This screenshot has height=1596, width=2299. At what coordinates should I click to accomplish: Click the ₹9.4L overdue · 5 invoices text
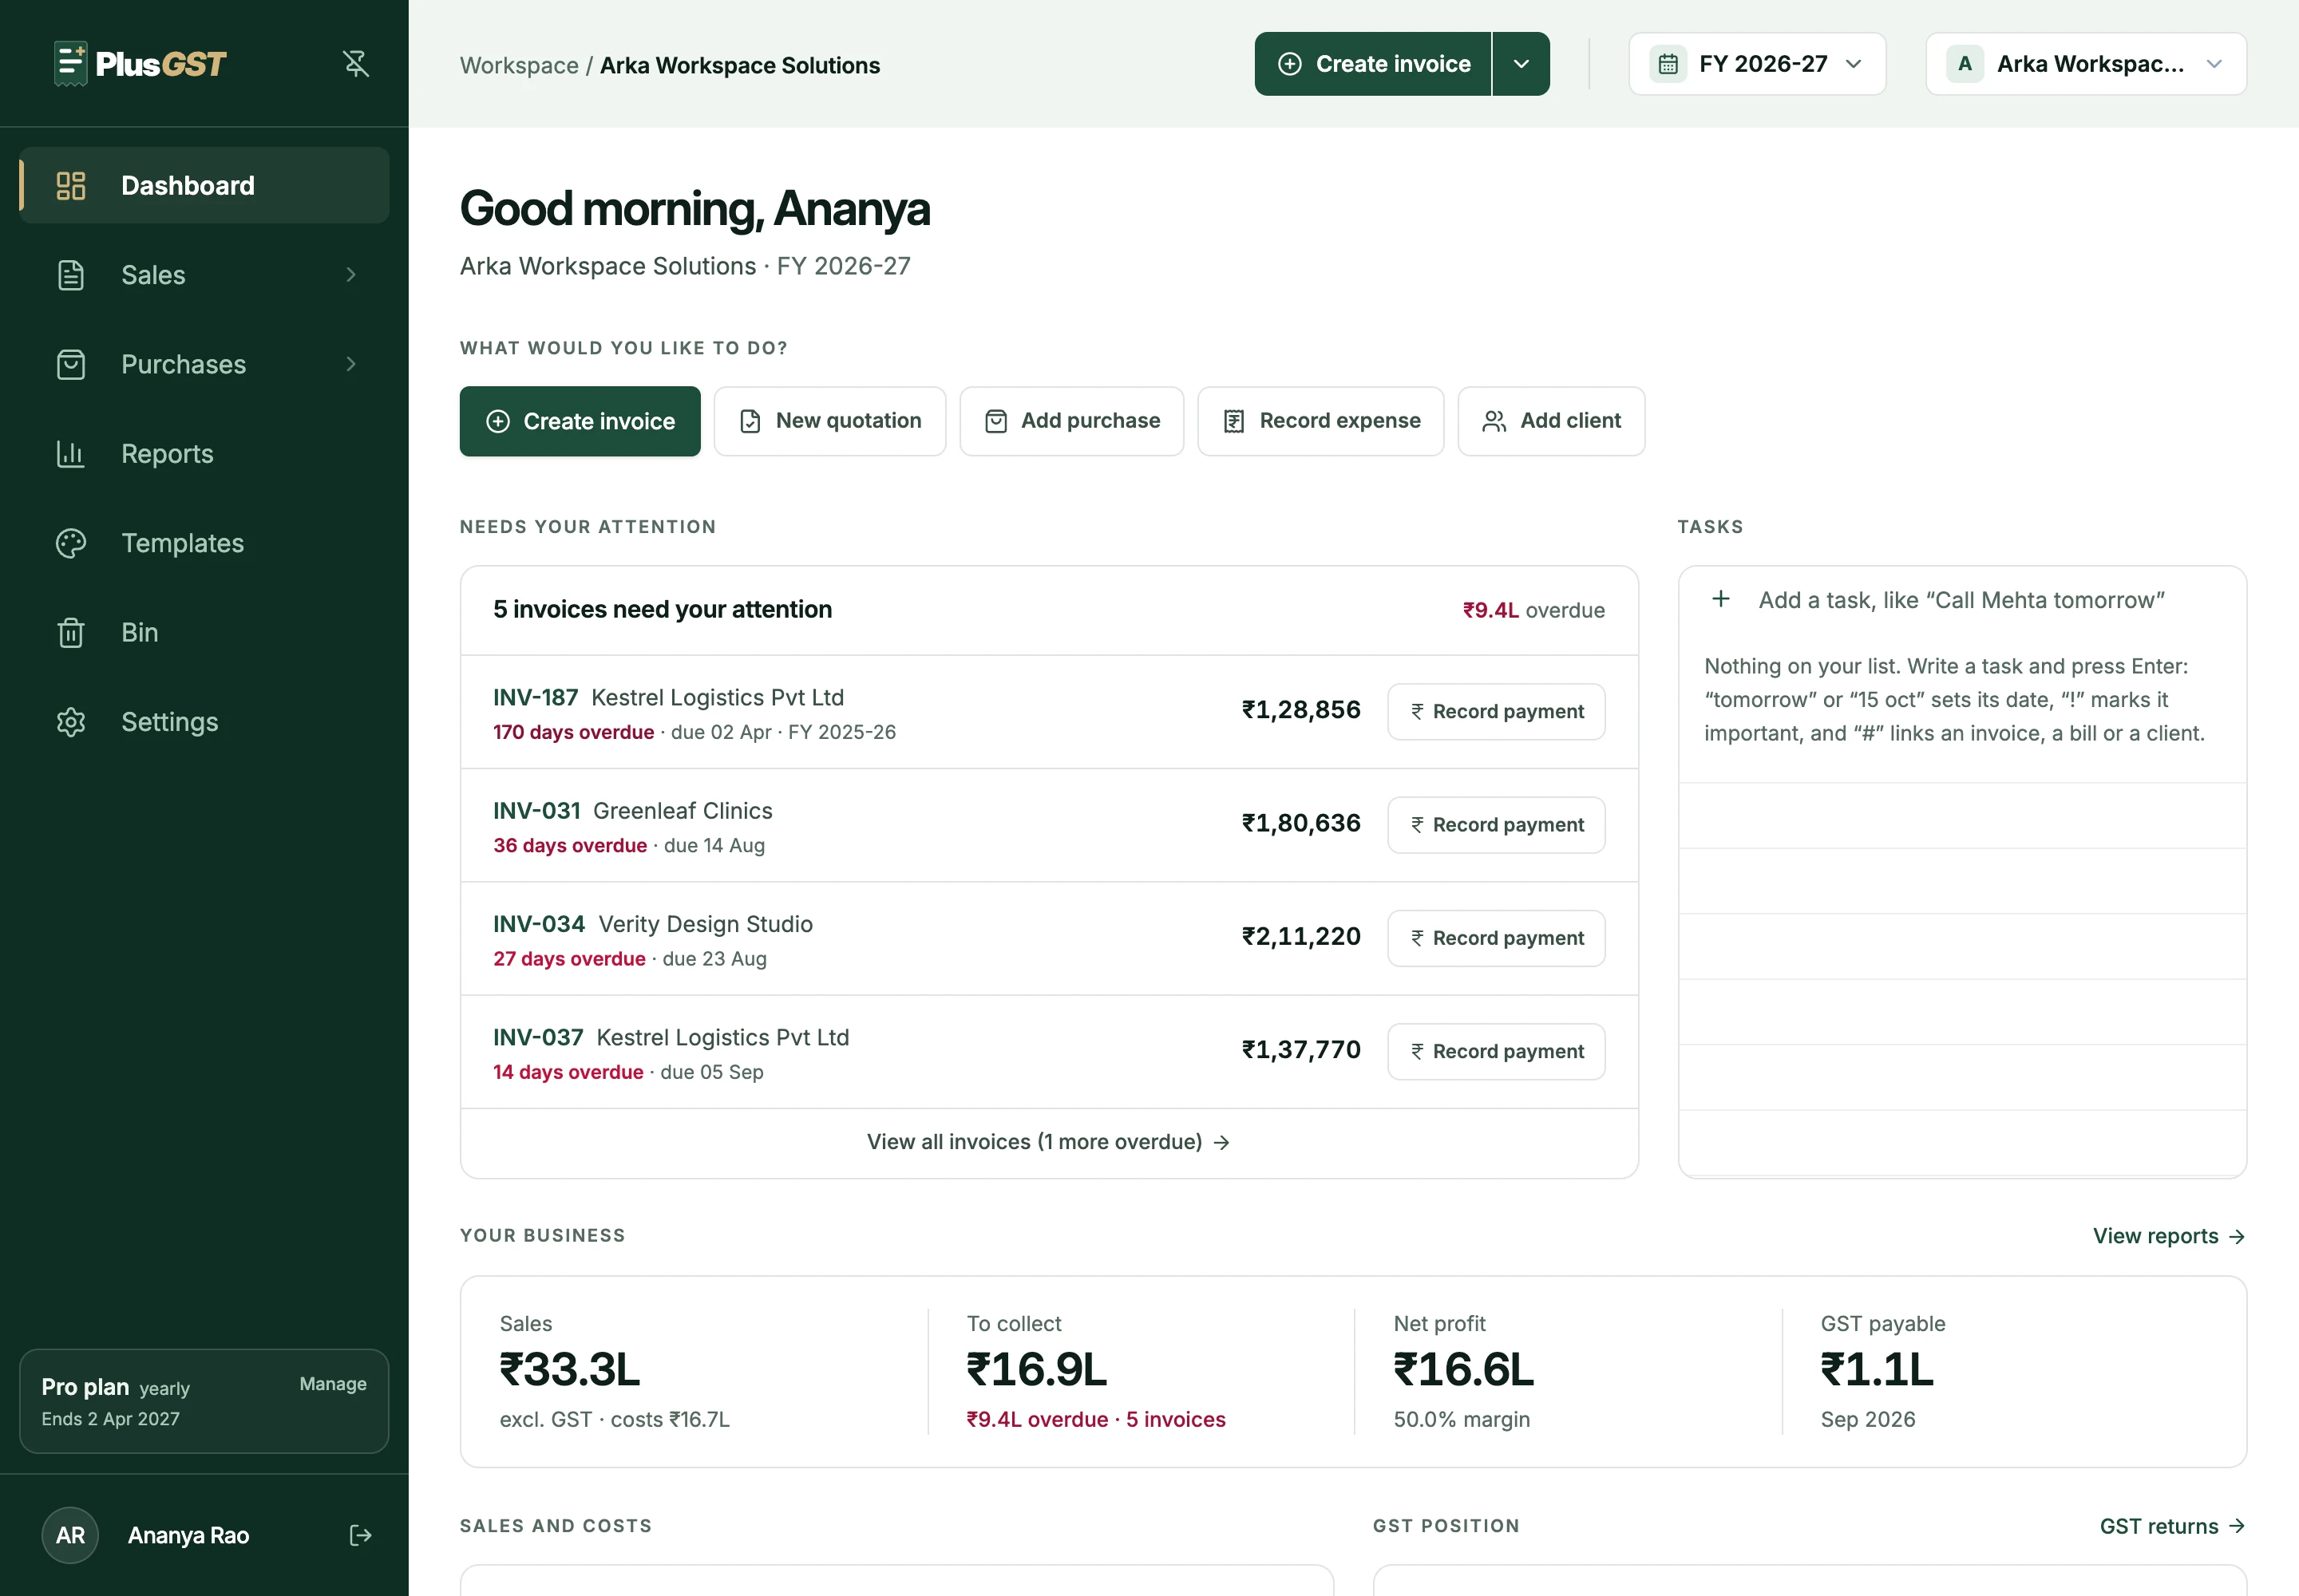(1095, 1420)
